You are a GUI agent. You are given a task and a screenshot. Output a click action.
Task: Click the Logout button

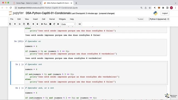[x=165, y=13]
